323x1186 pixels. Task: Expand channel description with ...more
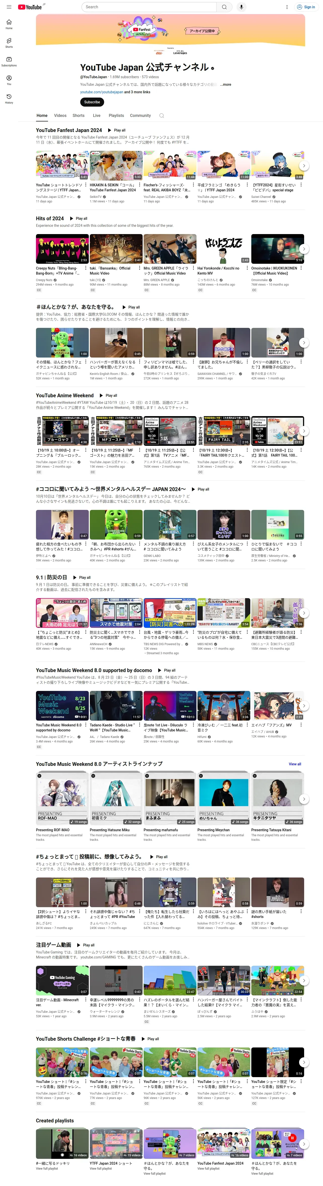[x=225, y=85]
